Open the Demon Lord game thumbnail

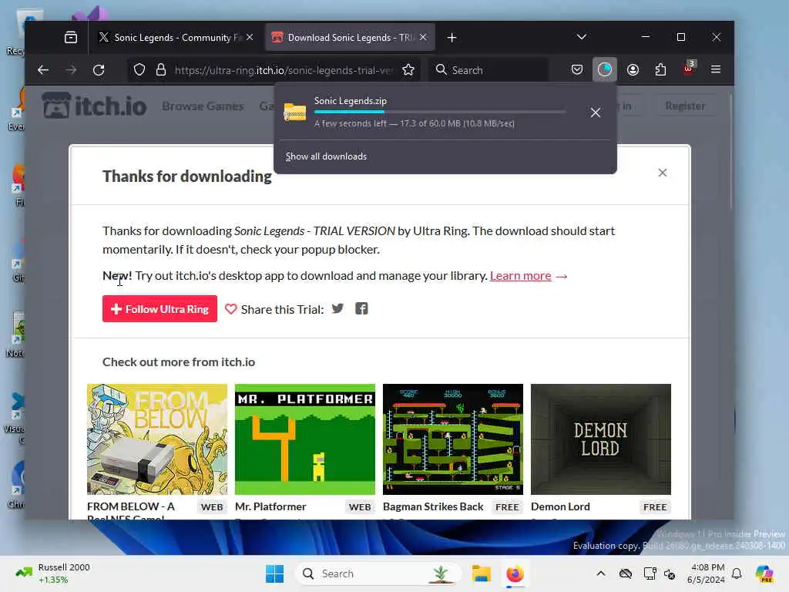click(x=601, y=439)
